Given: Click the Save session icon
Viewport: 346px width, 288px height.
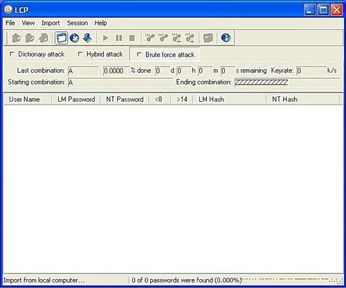Looking at the screenshot, I should pos(44,38).
